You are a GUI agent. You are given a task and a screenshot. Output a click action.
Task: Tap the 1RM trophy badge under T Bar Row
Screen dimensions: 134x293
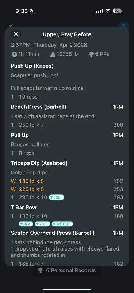tap(26, 224)
